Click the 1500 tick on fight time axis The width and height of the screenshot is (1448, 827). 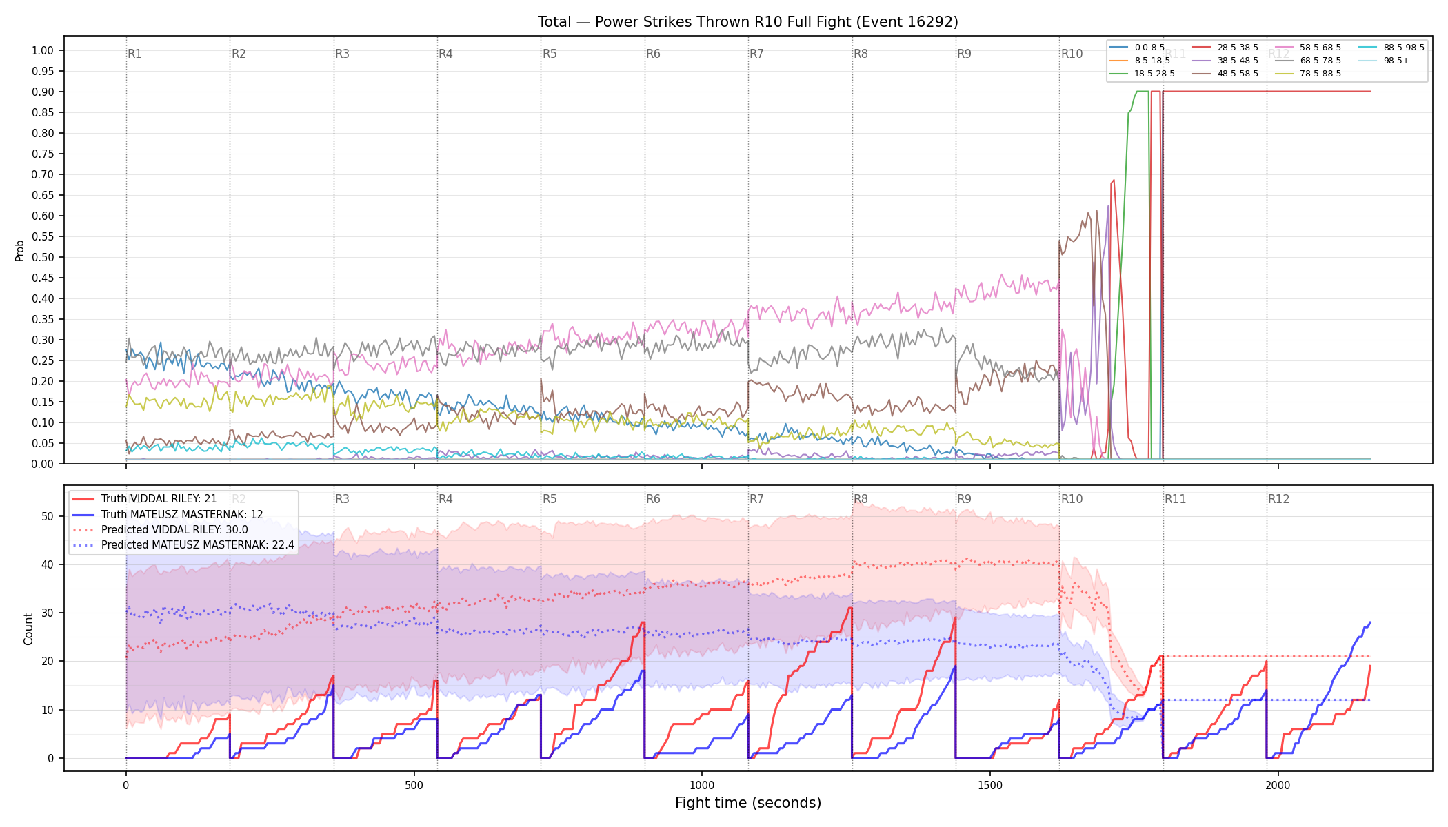point(990,785)
